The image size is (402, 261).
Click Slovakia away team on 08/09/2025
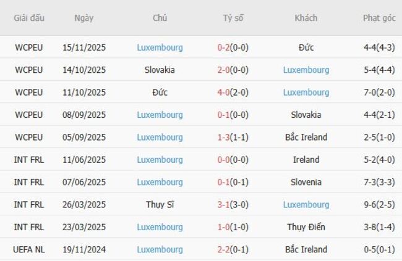point(306,115)
